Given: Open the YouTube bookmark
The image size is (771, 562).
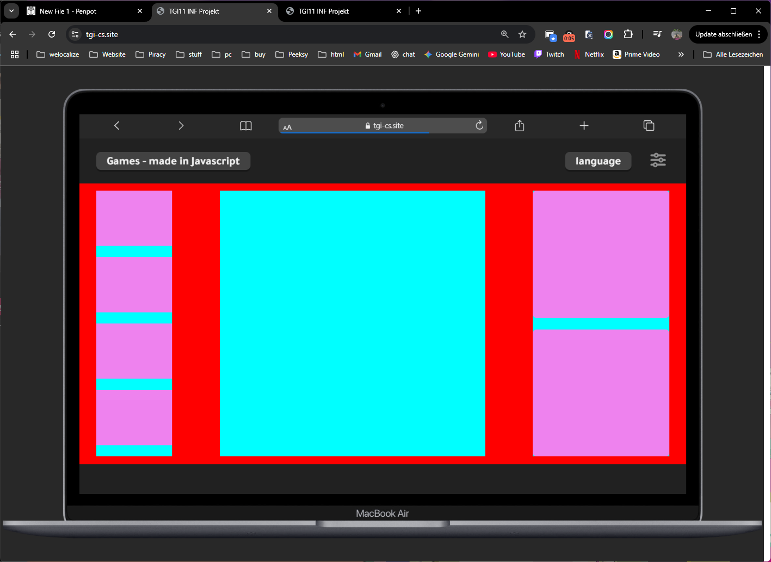Looking at the screenshot, I should (x=507, y=54).
